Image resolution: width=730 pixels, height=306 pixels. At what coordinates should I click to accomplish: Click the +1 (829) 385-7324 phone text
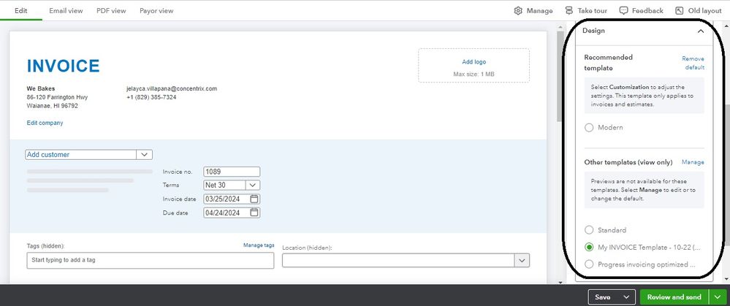point(151,97)
